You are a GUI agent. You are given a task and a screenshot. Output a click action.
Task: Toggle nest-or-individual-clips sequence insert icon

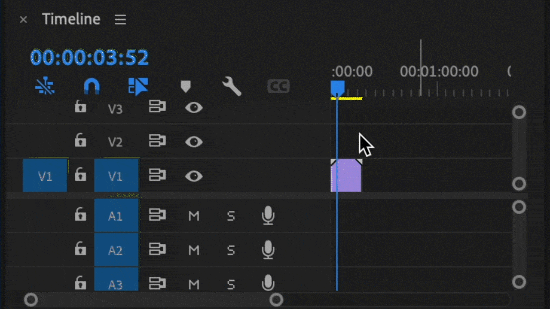tap(45, 87)
